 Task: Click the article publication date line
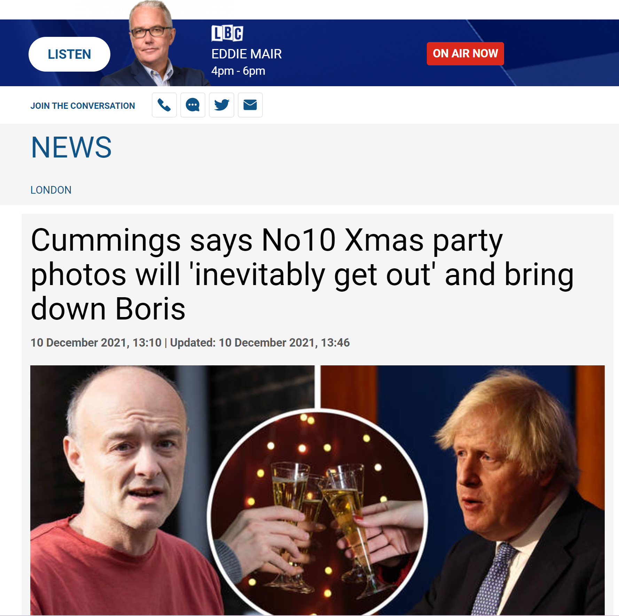click(x=190, y=343)
